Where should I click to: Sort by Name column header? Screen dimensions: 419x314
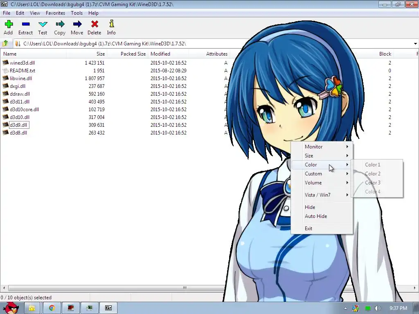tap(33, 54)
